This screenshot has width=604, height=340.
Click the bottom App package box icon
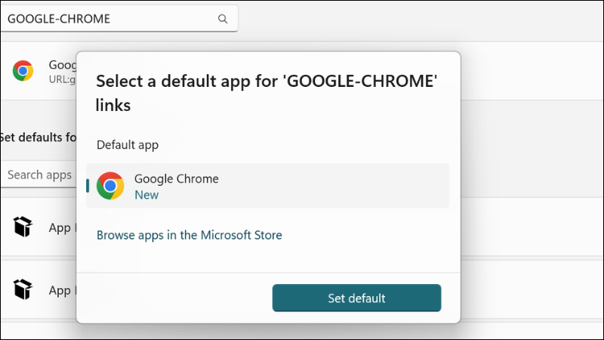(x=23, y=289)
